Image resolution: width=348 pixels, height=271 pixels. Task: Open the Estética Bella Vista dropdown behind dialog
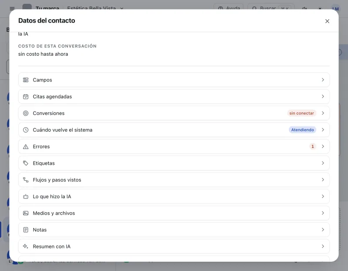(95, 8)
